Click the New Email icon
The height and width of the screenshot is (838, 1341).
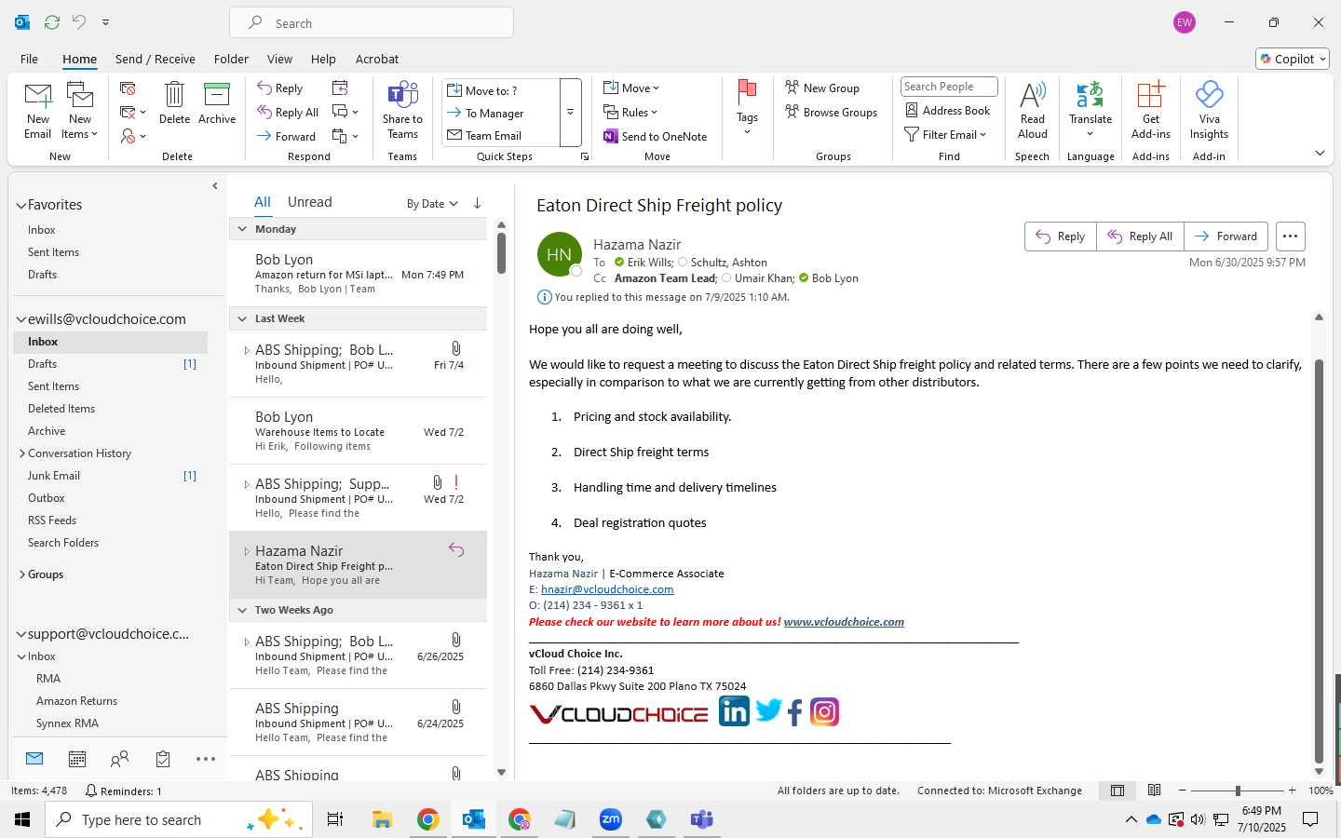coord(38,110)
